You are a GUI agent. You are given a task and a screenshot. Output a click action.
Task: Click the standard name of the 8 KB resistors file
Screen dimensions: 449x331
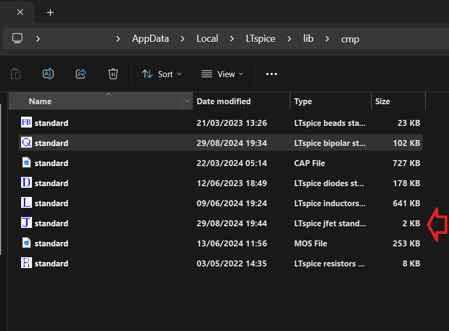51,264
